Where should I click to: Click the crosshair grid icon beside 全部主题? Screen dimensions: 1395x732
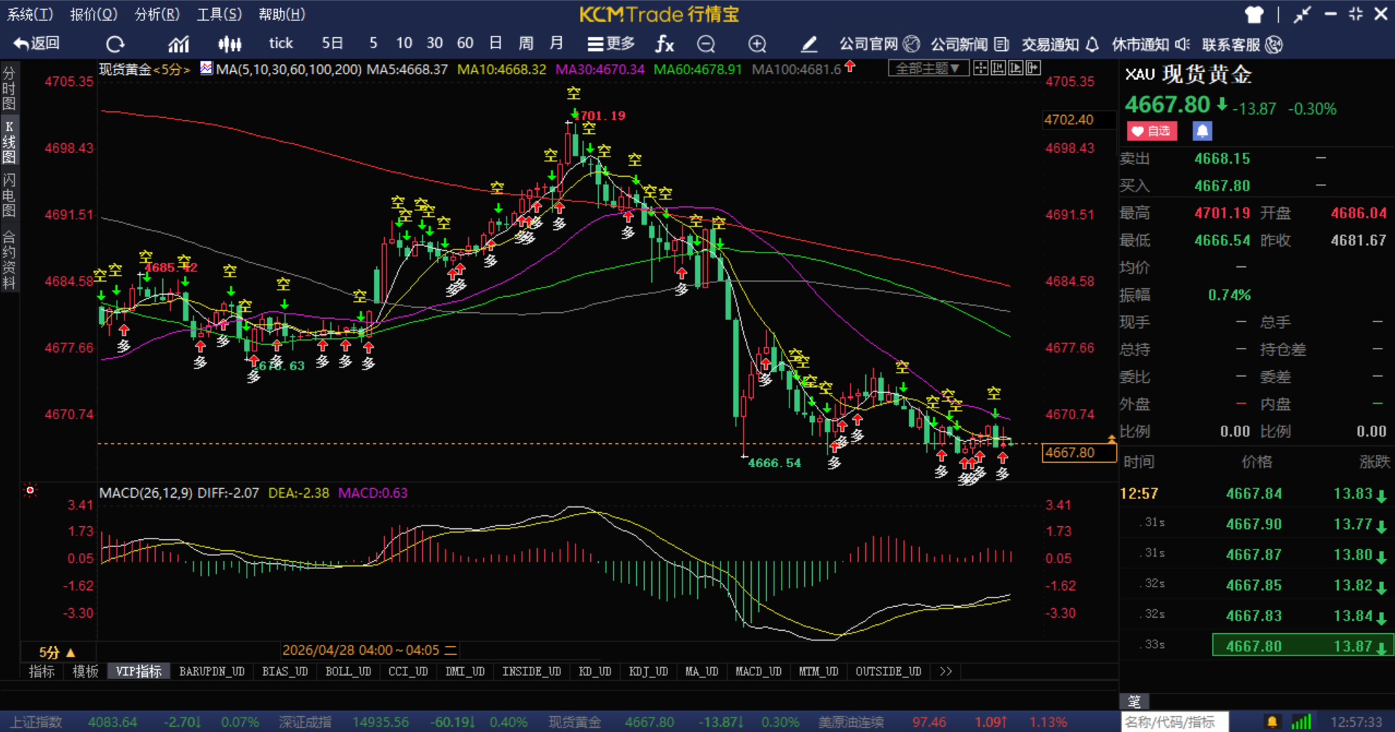[981, 68]
